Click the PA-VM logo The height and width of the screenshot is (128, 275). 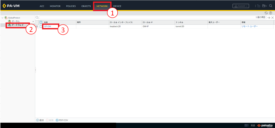tap(11, 6)
